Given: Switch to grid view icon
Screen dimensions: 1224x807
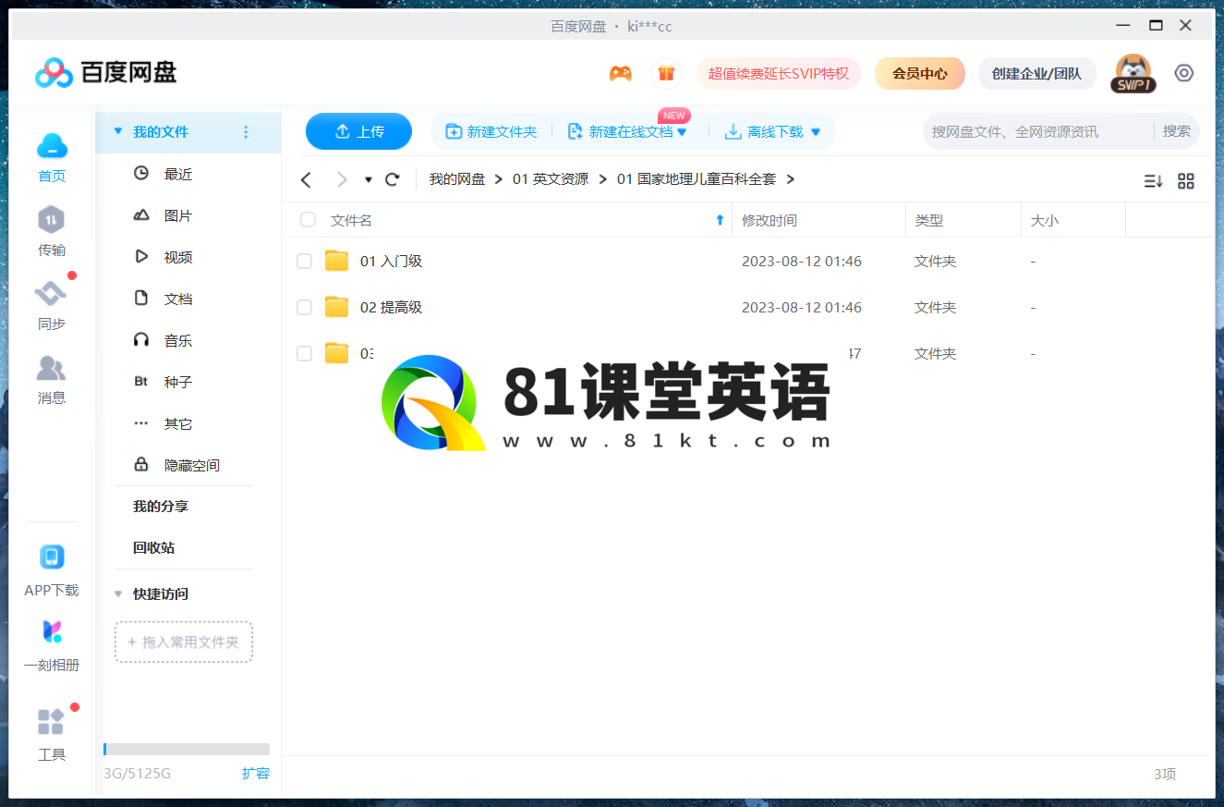Looking at the screenshot, I should (1186, 181).
